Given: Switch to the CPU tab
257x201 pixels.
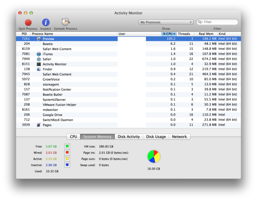Looking at the screenshot, I should coord(73,137).
